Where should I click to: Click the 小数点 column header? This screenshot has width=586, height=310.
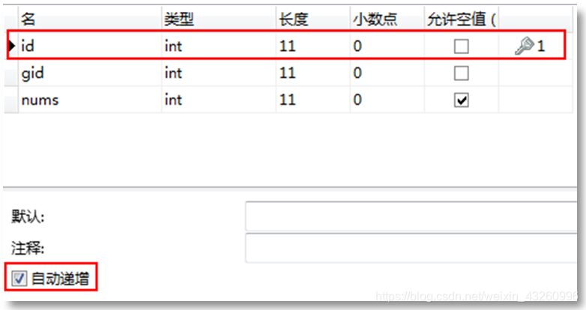point(387,19)
